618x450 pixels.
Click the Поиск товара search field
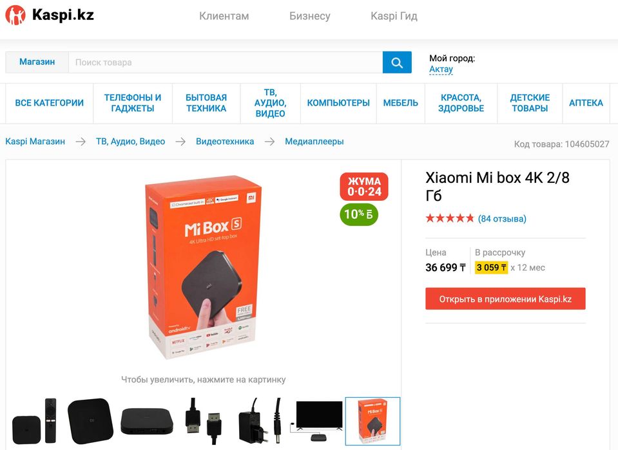(x=226, y=62)
